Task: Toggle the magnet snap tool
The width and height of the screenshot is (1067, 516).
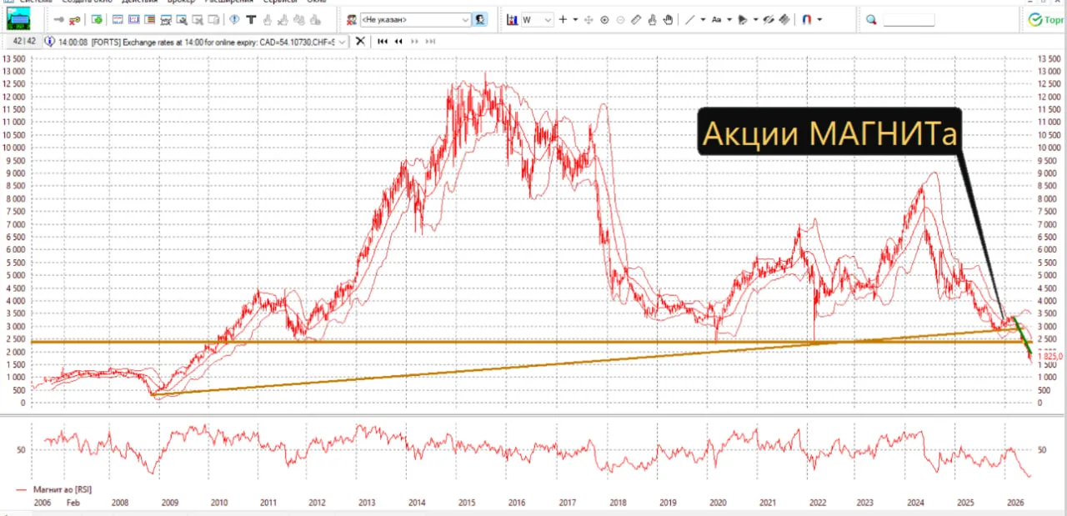Action: pyautogui.click(x=806, y=19)
